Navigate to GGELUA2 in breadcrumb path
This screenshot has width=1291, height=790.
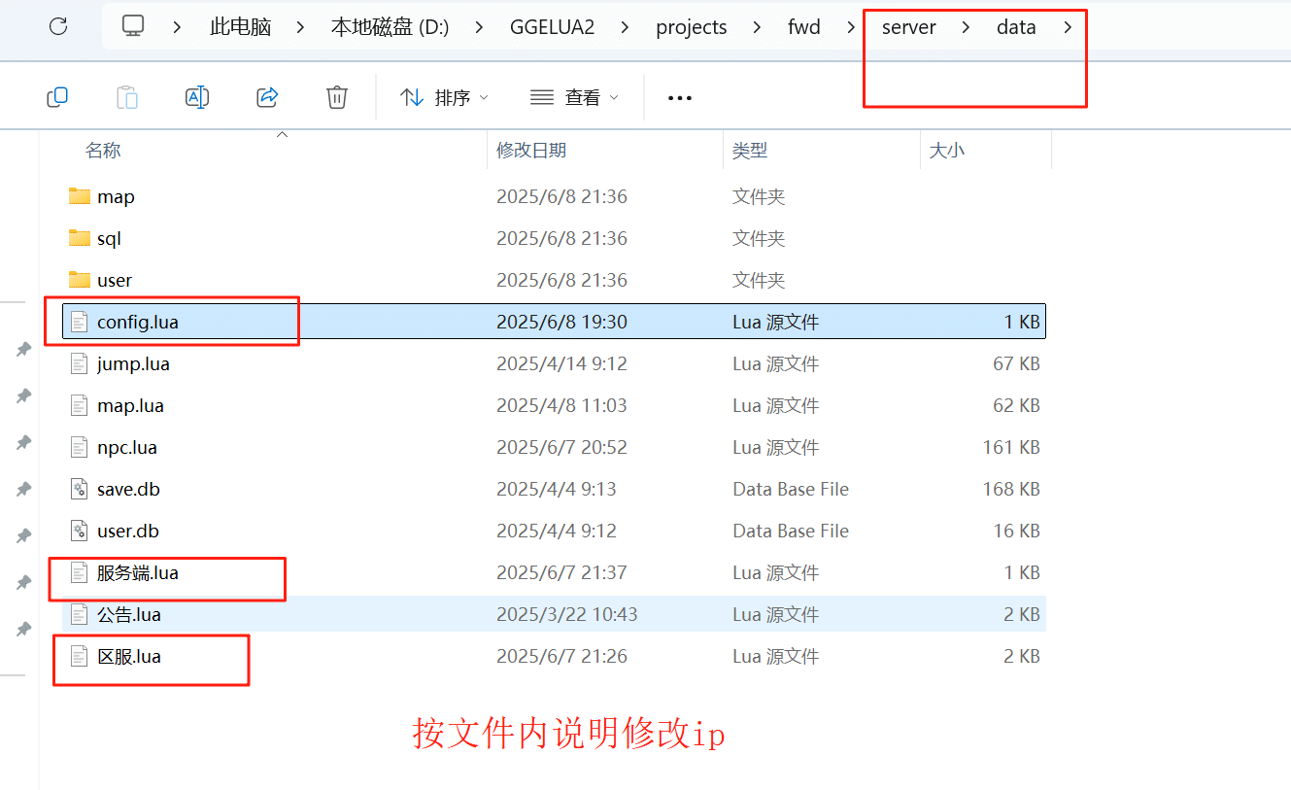click(x=552, y=27)
